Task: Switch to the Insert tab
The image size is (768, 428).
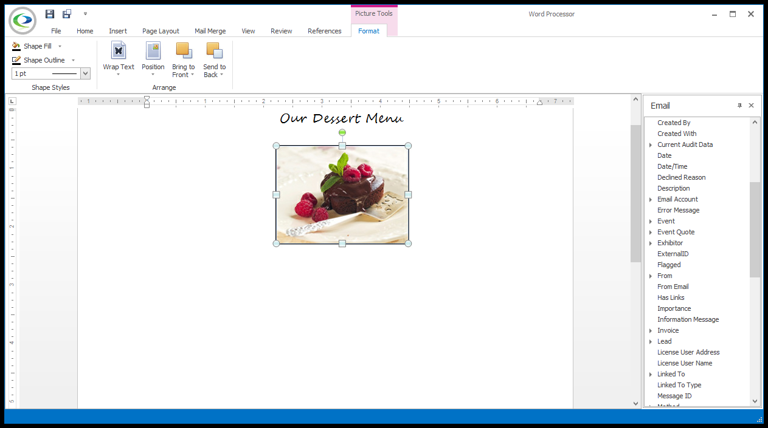Action: (118, 31)
